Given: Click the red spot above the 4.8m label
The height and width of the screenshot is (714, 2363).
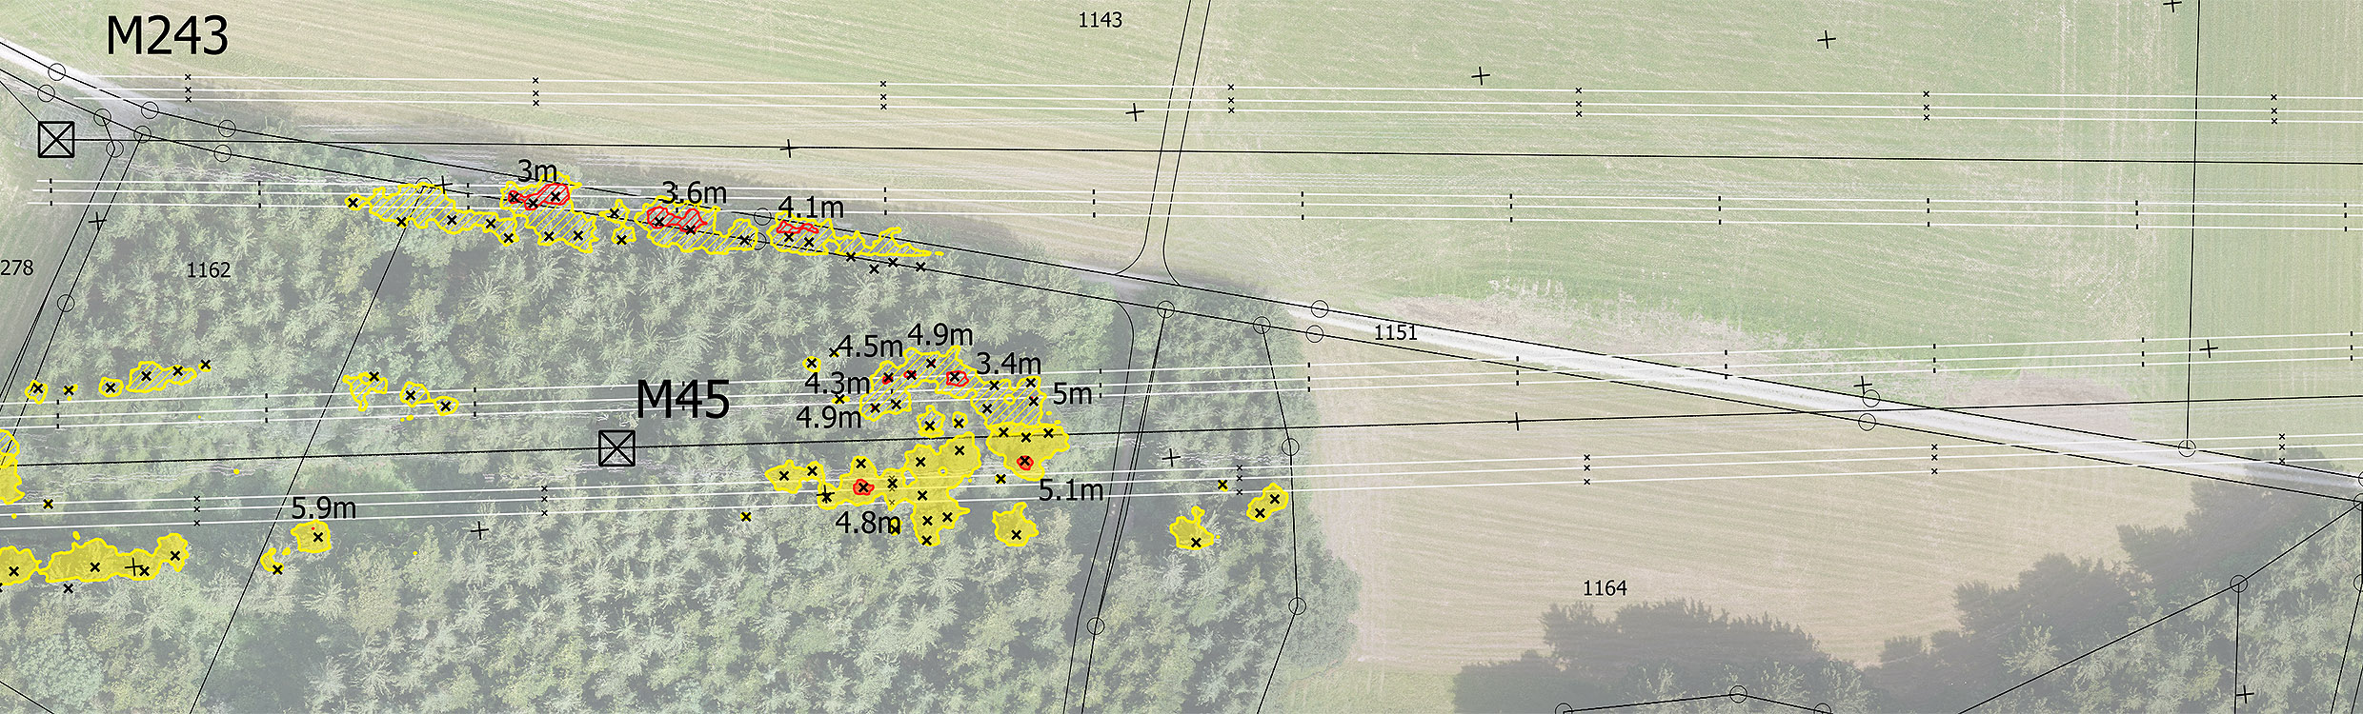Looking at the screenshot, I should 863,487.
